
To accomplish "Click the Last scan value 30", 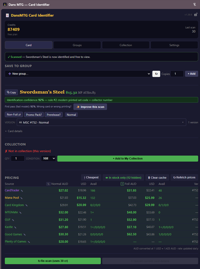I will pos(194,31).
